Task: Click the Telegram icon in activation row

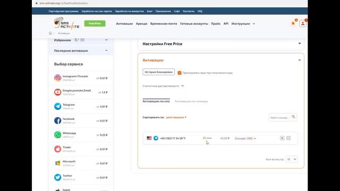Action: [x=156, y=138]
